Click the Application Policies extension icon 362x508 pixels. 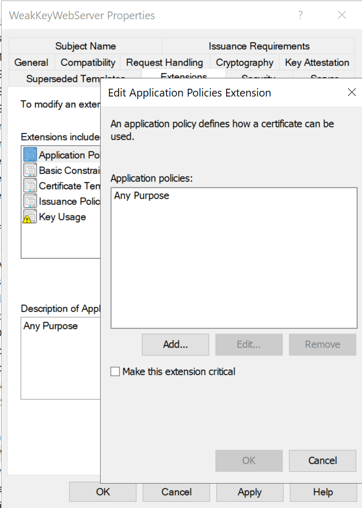(30, 155)
